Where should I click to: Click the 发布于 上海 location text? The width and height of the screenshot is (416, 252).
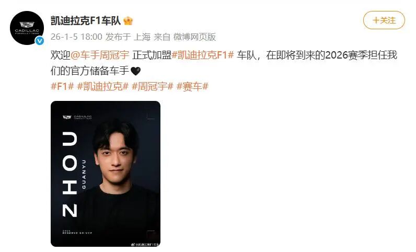[x=128, y=37]
